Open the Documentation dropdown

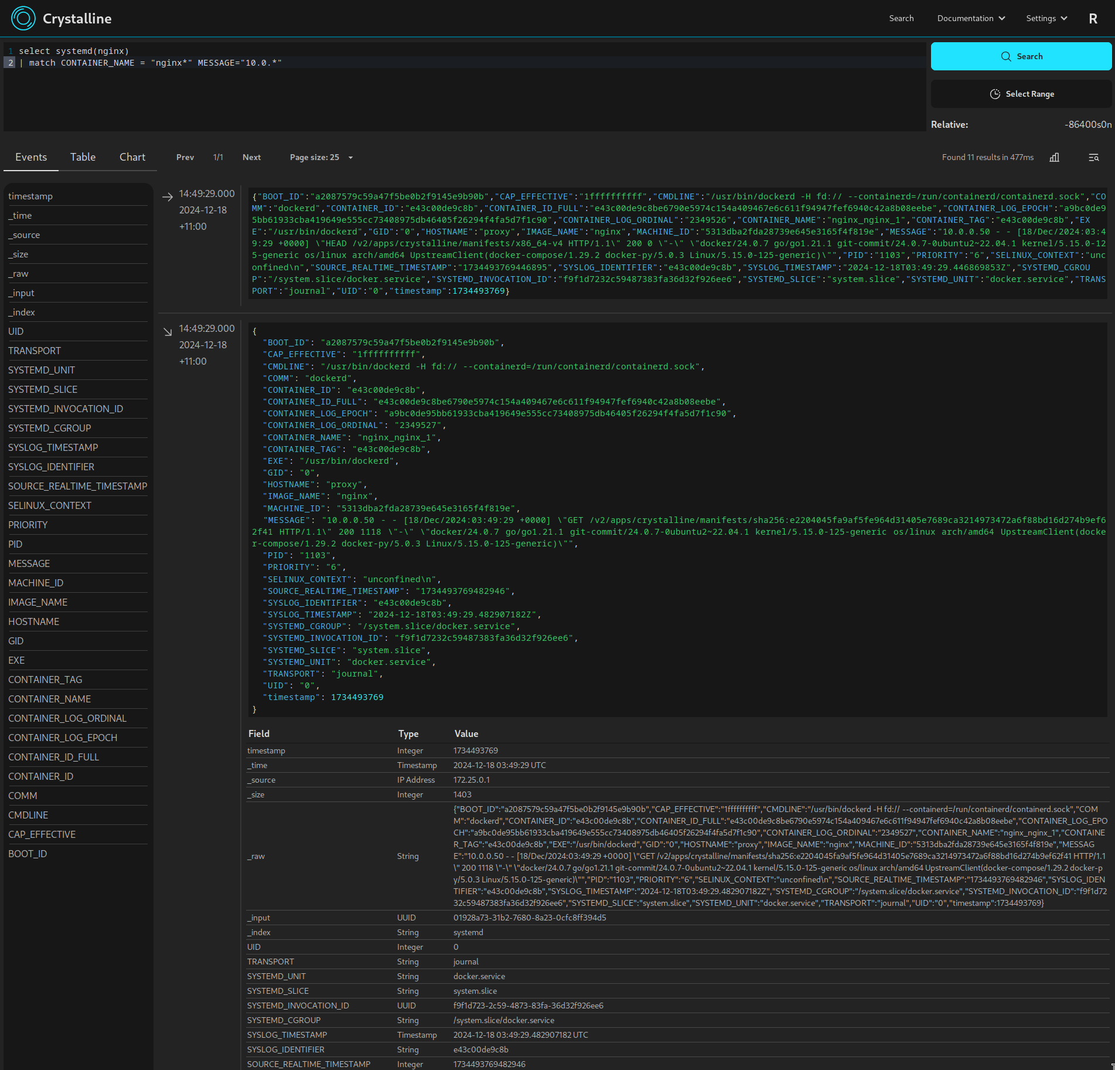click(971, 18)
